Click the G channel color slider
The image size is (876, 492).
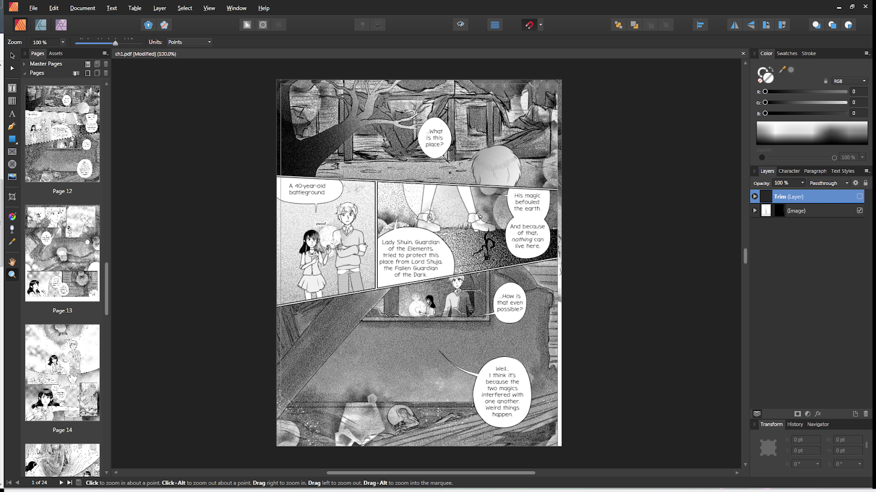(806, 102)
